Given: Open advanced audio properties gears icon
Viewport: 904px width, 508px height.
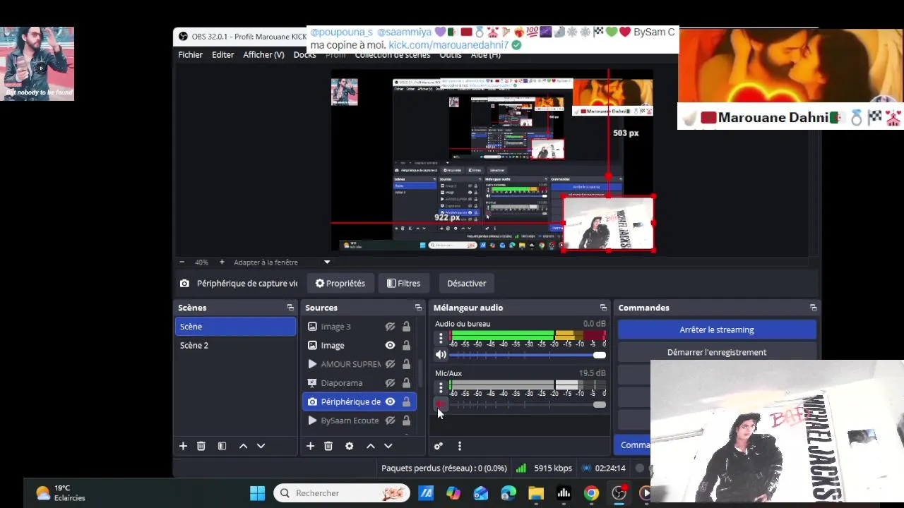Looking at the screenshot, I should pos(438,446).
